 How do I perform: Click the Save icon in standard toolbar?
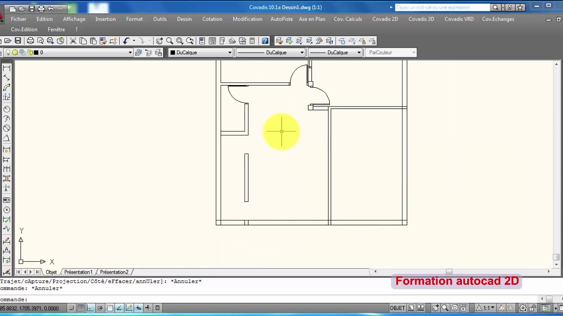[18, 41]
